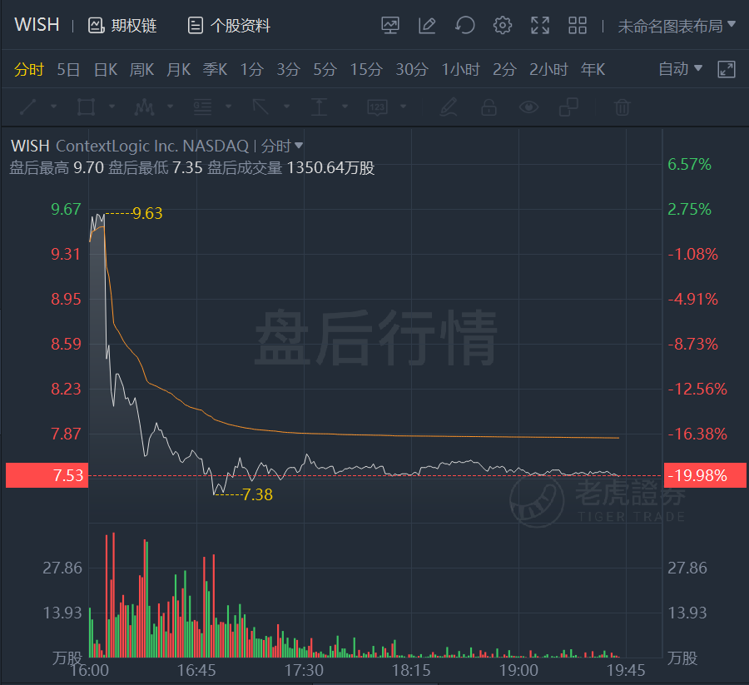Image resolution: width=749 pixels, height=685 pixels.
Task: Open the 自动 auto scale dropdown
Action: (x=680, y=69)
